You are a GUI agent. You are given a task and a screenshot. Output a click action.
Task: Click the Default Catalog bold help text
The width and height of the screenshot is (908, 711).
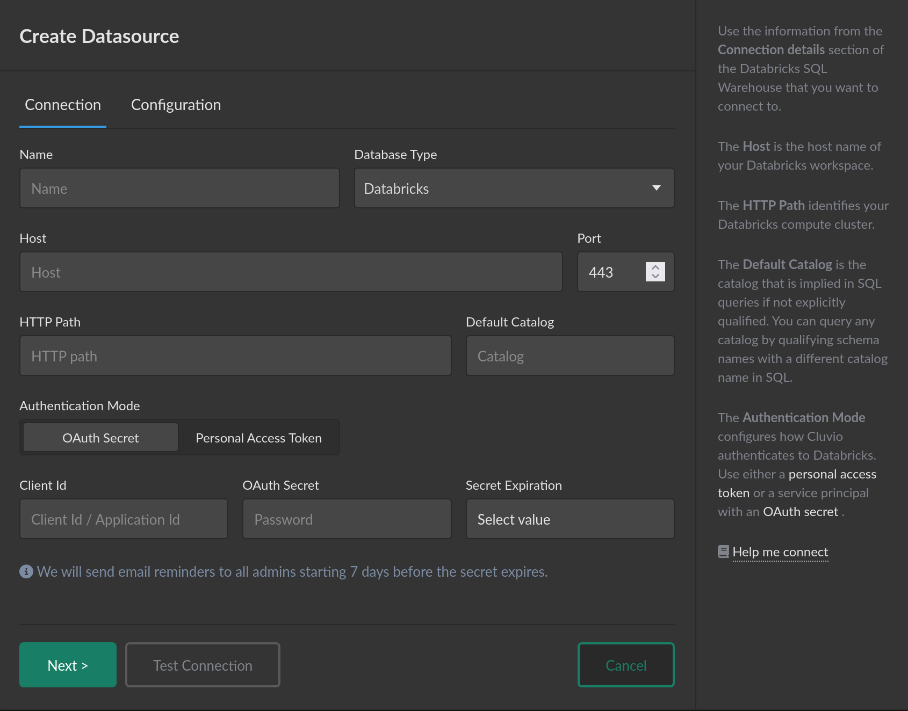[x=787, y=264]
